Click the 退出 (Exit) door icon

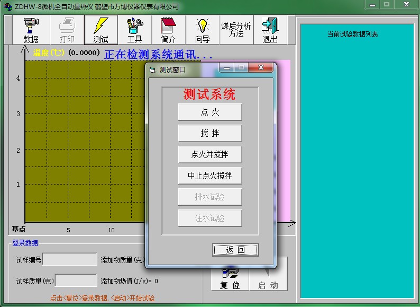point(270,30)
